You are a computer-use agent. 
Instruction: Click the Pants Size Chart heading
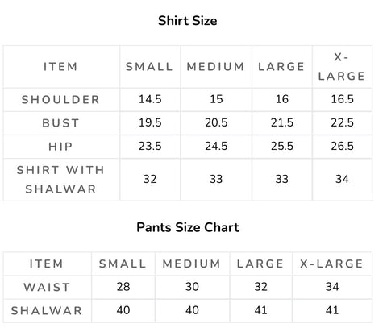point(188,227)
